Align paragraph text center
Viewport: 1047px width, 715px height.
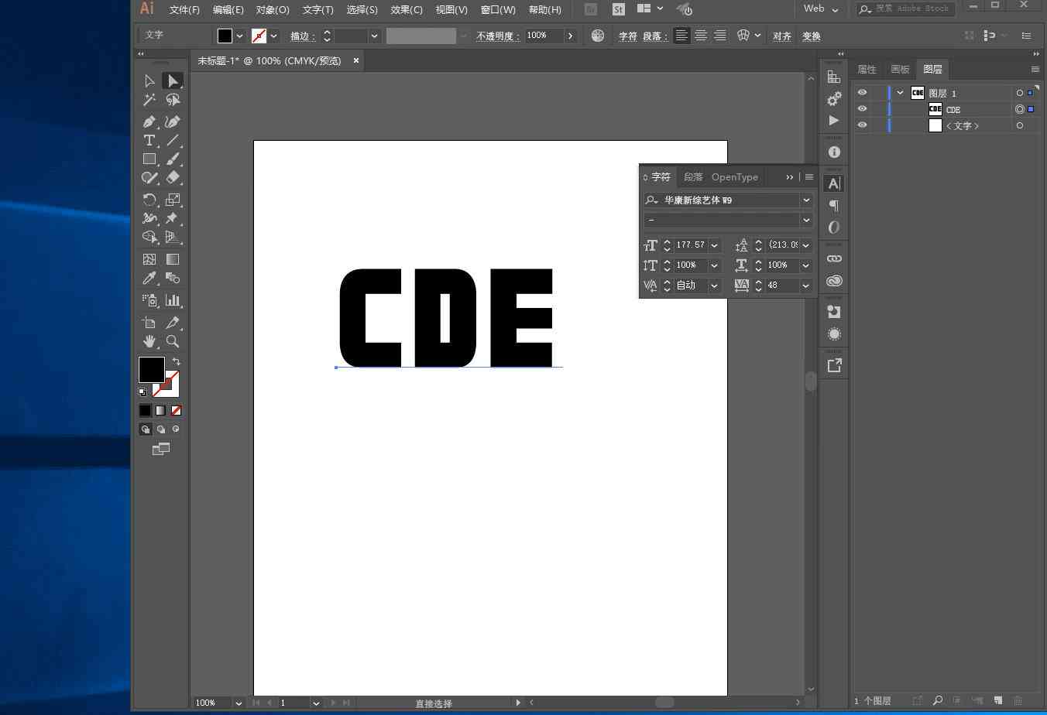pyautogui.click(x=701, y=36)
